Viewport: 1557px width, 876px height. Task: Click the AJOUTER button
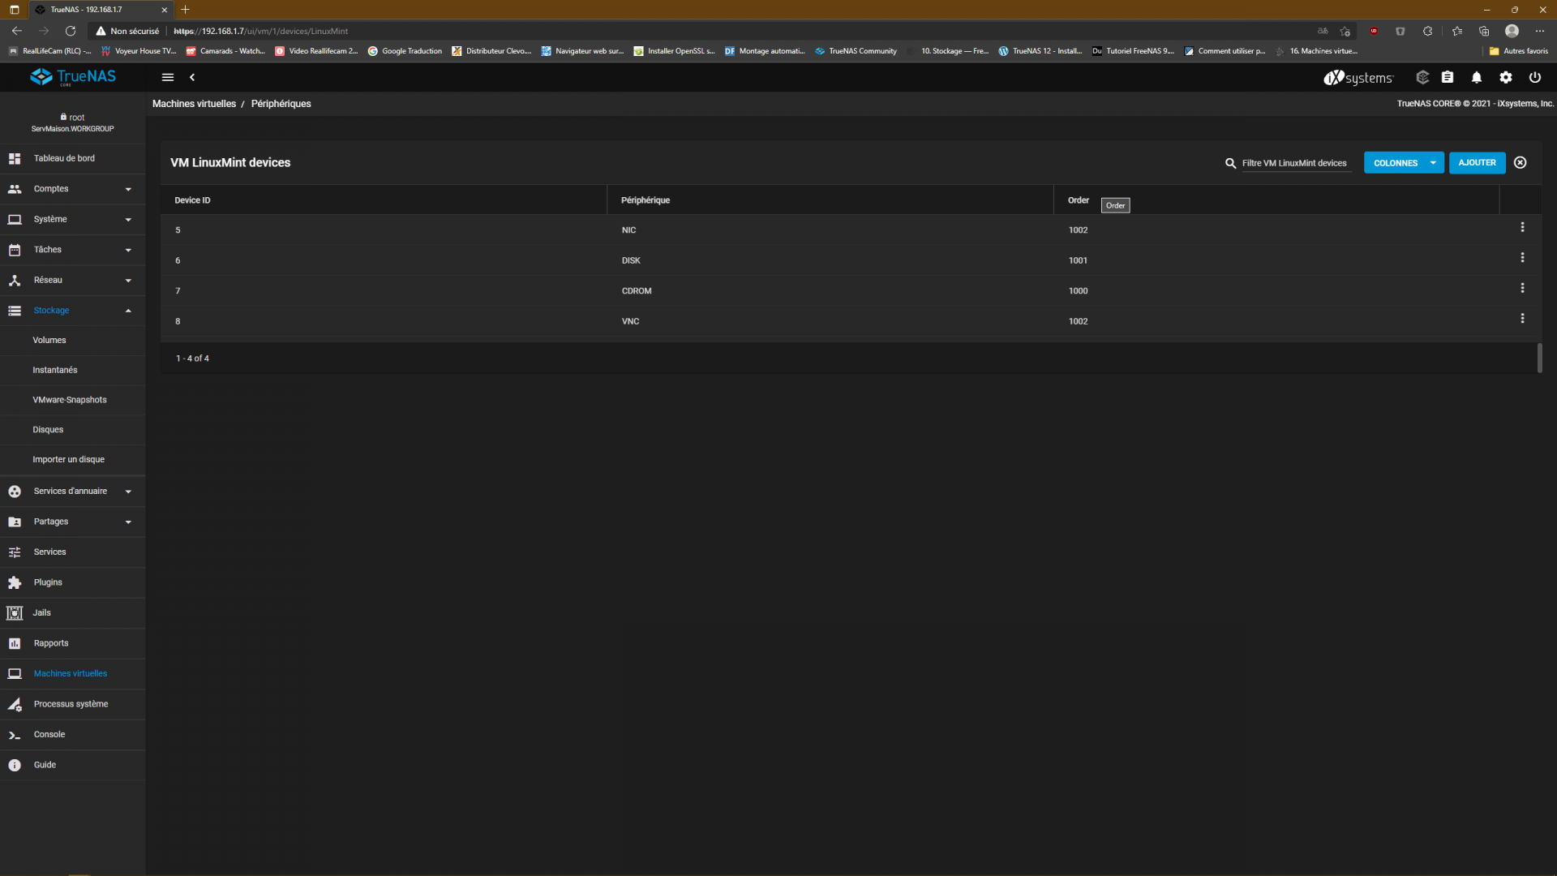[x=1477, y=163]
